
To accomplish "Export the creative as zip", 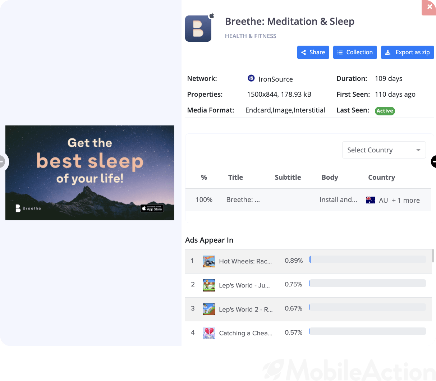I will [x=408, y=52].
